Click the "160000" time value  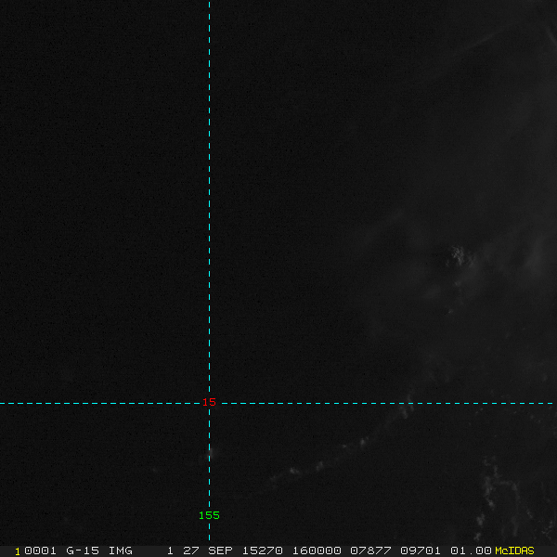point(317,551)
